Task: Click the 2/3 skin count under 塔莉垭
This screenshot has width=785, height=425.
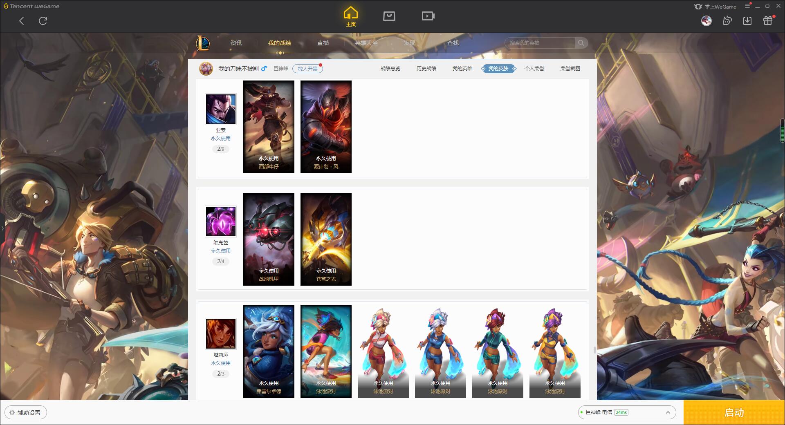Action: [221, 374]
